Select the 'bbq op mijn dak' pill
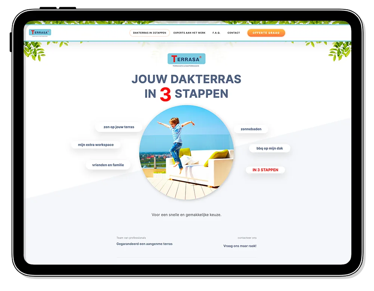 coord(270,148)
